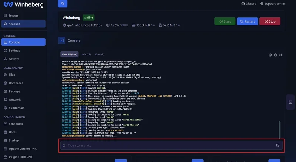Open Account page in sidebar

point(23,24)
